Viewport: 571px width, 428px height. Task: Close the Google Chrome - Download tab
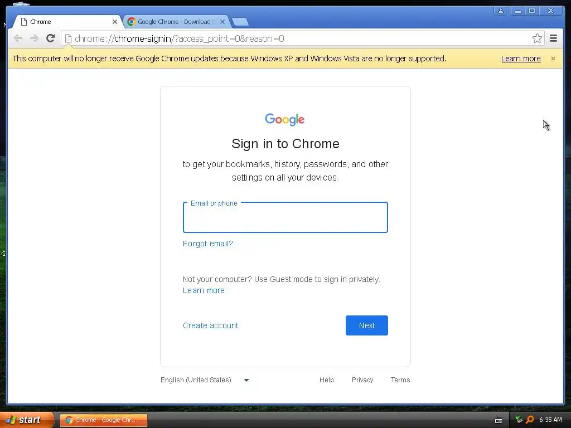222,22
